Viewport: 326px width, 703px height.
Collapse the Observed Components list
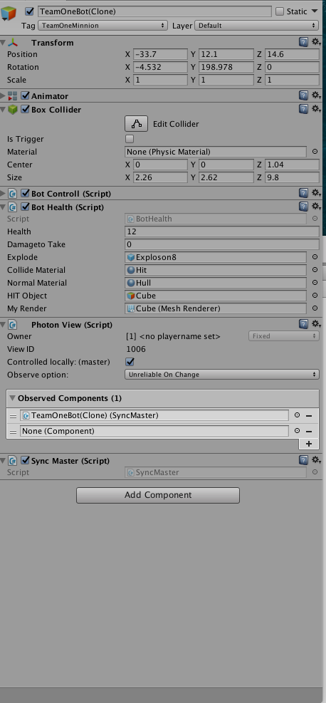click(13, 398)
